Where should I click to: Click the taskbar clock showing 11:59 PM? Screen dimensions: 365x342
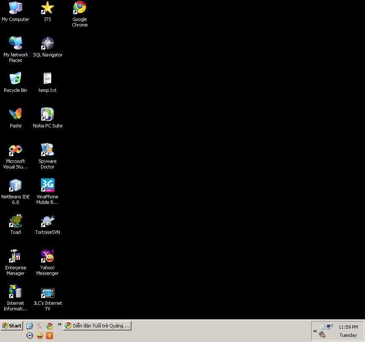348,327
